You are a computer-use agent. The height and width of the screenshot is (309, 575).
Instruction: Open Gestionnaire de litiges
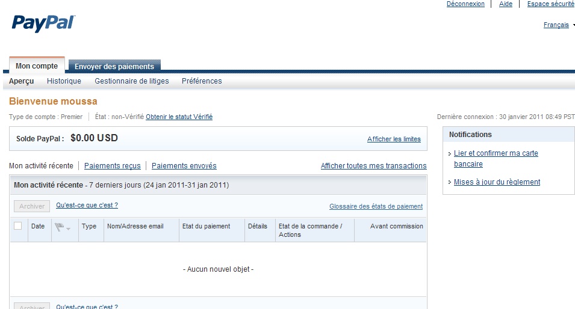(x=132, y=81)
